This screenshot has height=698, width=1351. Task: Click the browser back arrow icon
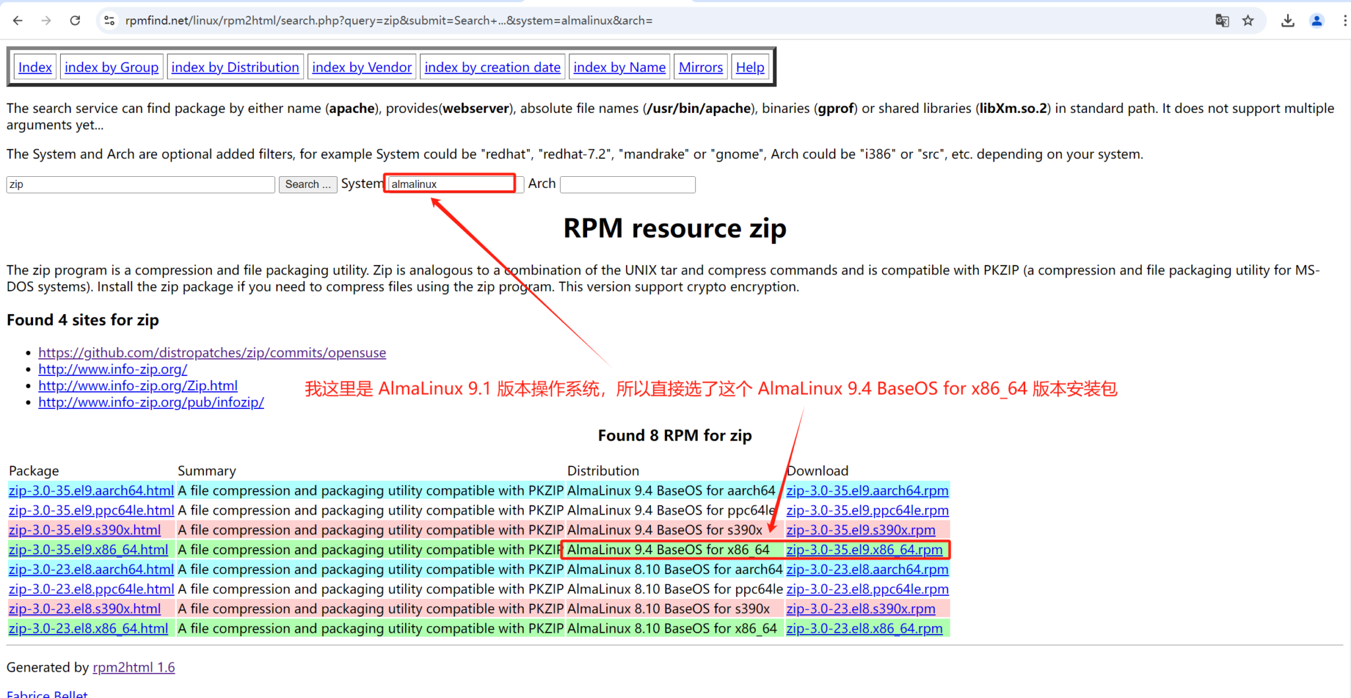pos(18,20)
